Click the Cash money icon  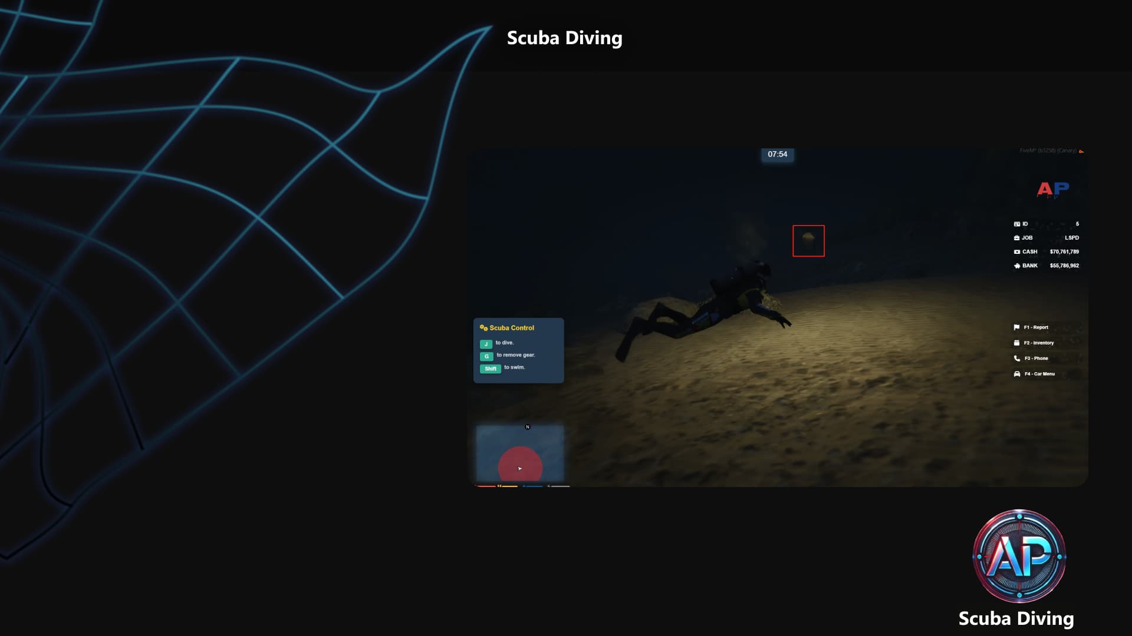(x=1016, y=251)
